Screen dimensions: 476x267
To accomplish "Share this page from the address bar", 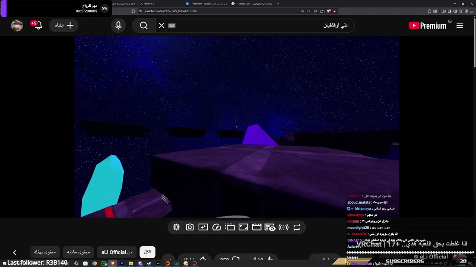I will point(322,11).
